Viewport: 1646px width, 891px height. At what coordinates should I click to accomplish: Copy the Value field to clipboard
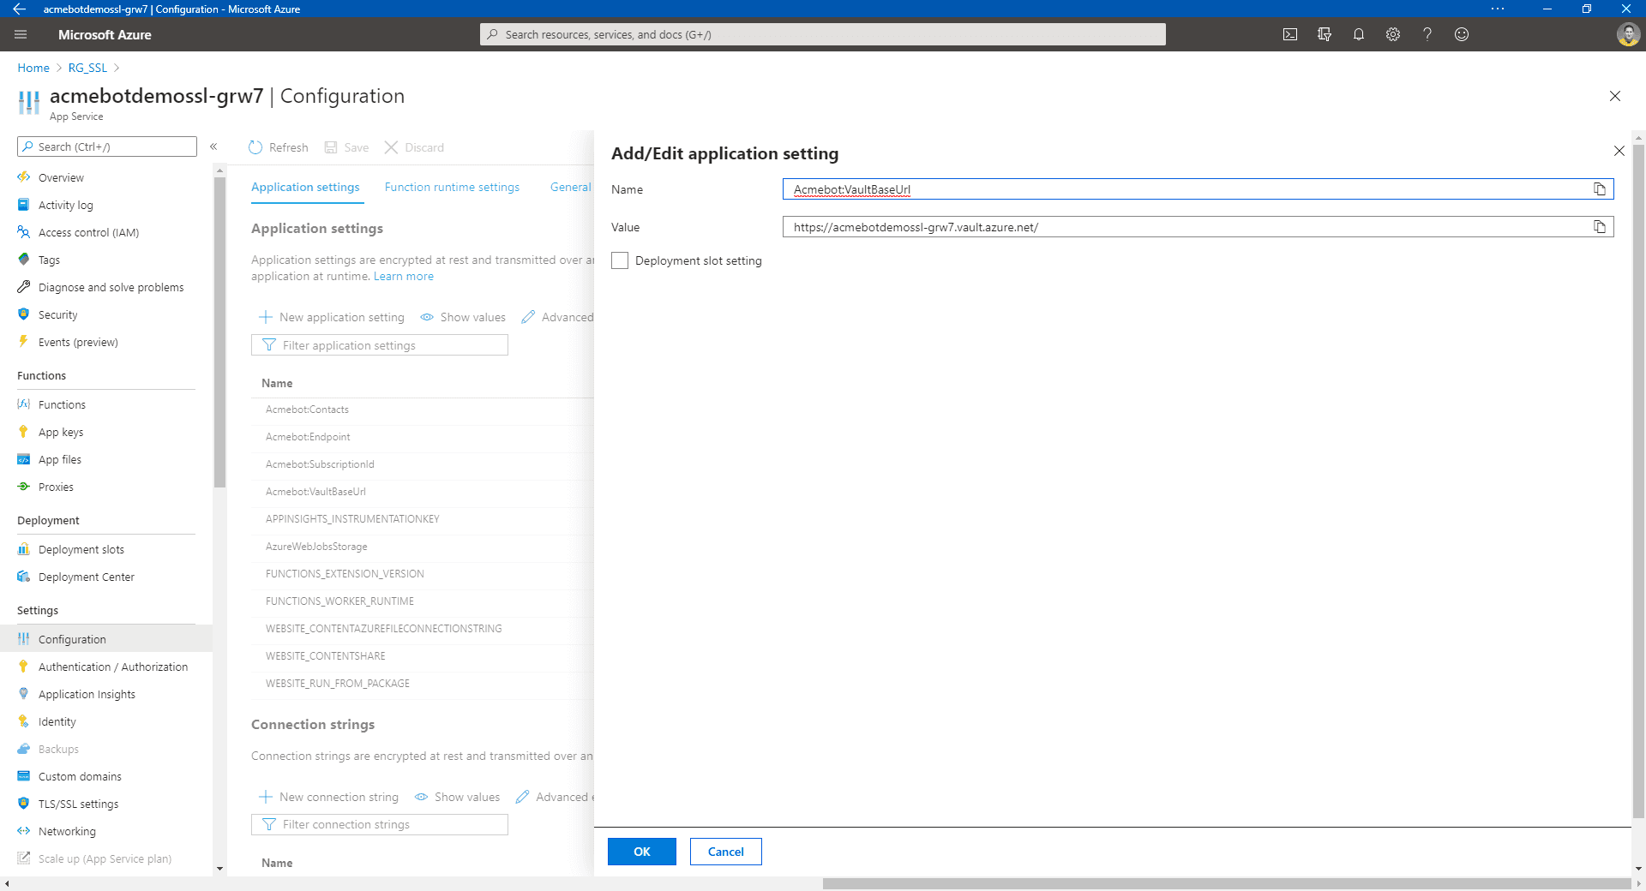[x=1600, y=227]
